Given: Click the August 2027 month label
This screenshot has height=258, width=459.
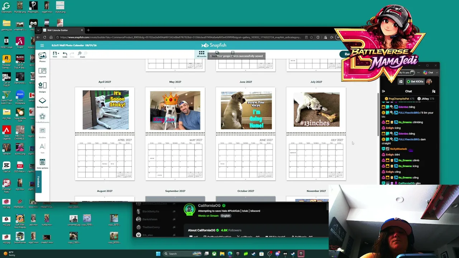Looking at the screenshot, I should (105, 191).
